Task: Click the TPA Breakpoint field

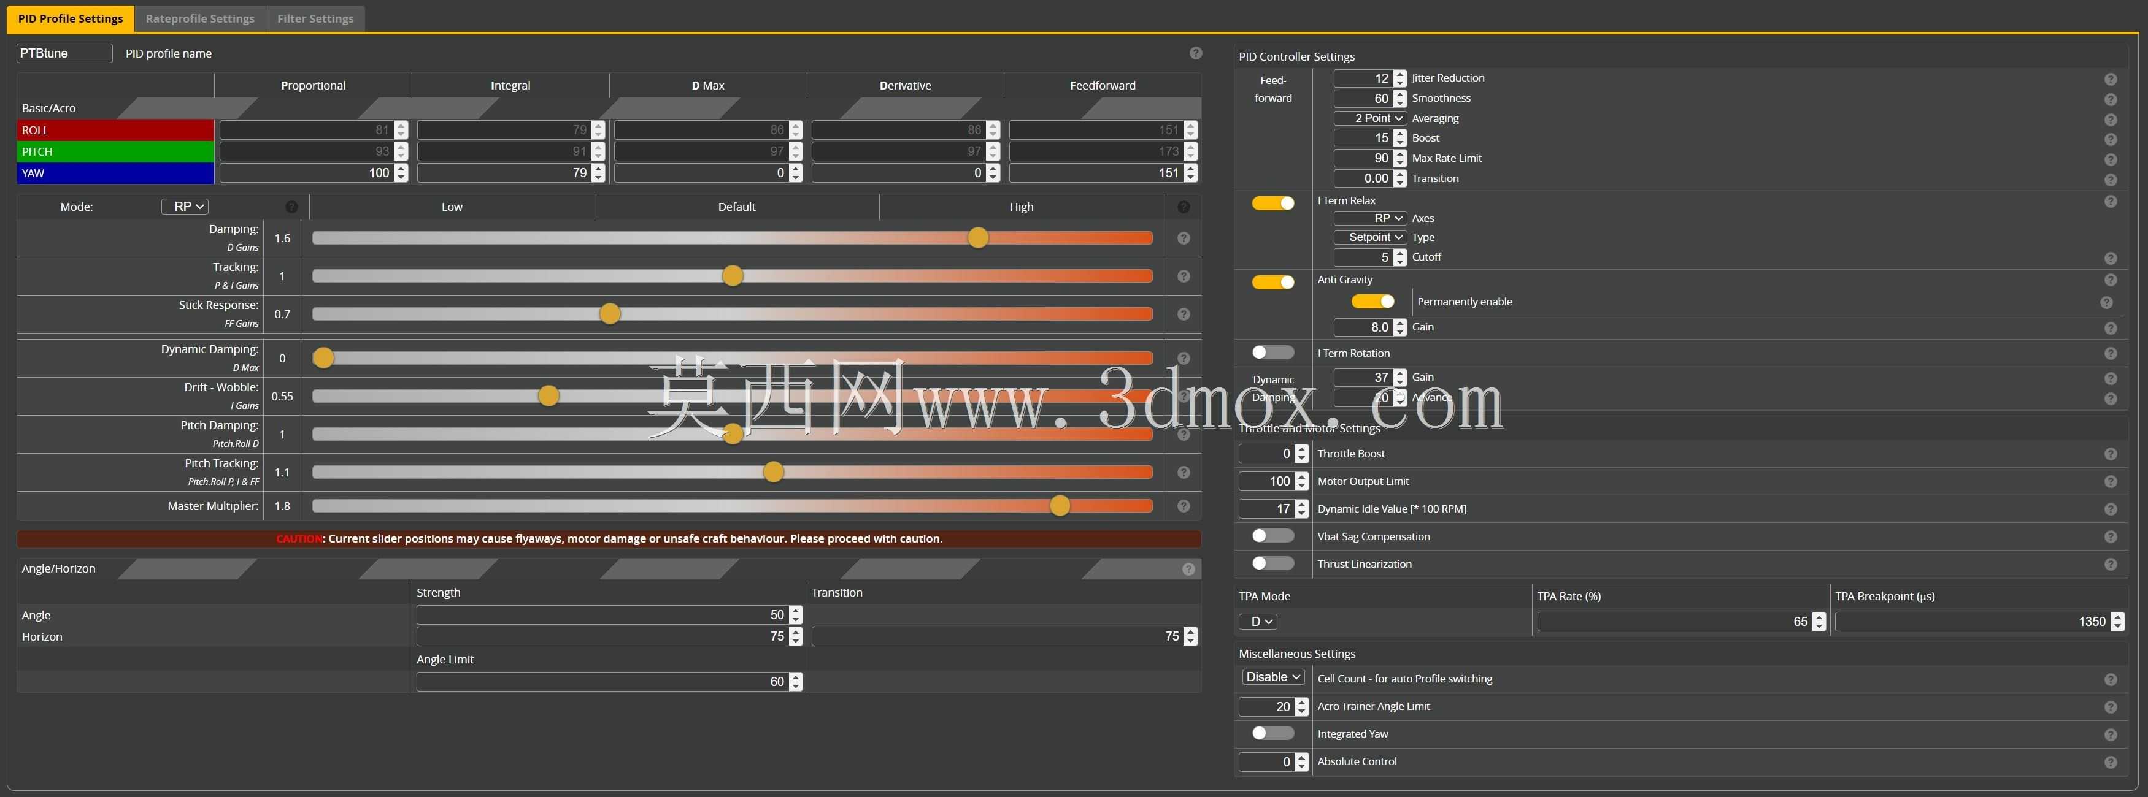Action: coord(1979,621)
